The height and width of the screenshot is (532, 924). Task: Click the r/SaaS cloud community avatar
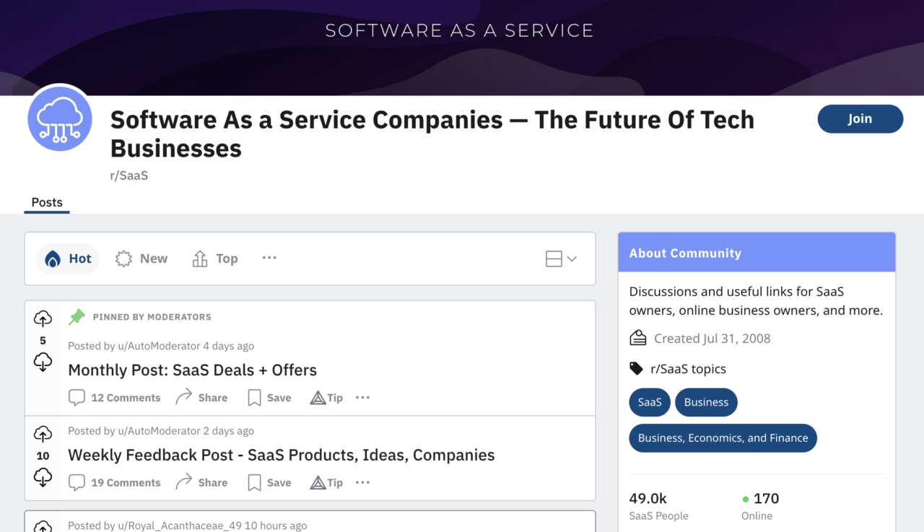coord(60,119)
